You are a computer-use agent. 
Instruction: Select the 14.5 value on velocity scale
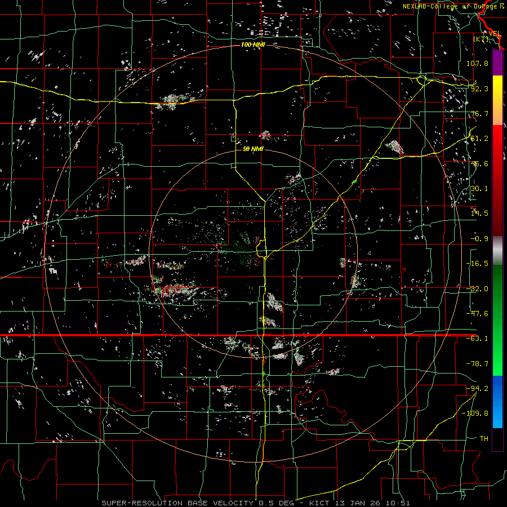(479, 214)
